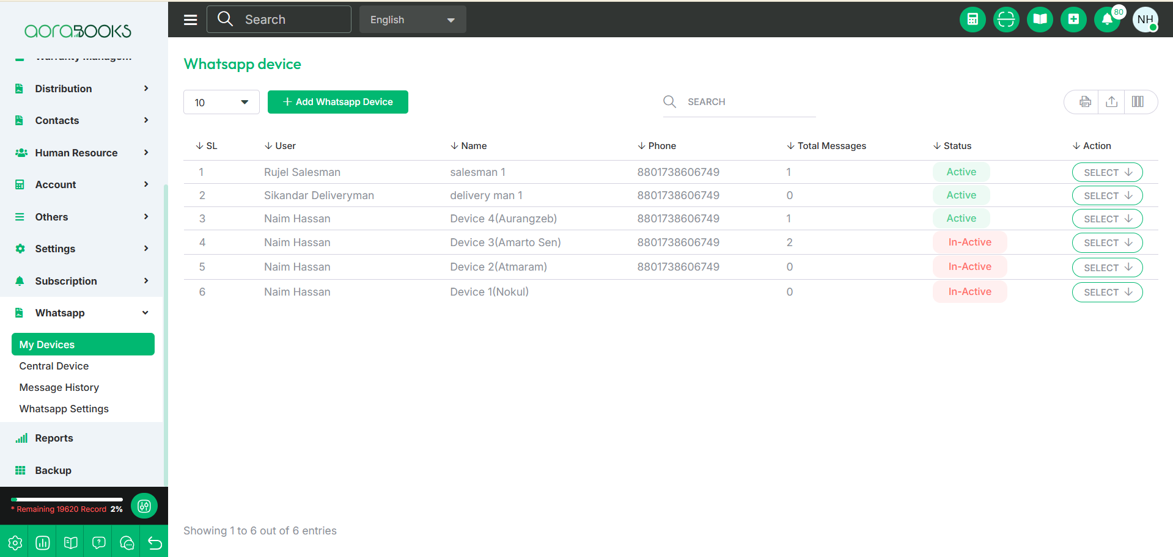Open the open-book icon in bottom bar
The image size is (1173, 557).
[71, 542]
